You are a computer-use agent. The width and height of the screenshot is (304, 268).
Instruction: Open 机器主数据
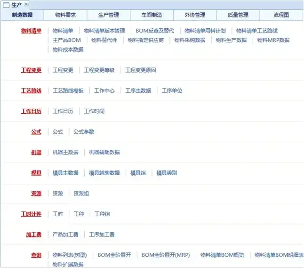pos(65,152)
